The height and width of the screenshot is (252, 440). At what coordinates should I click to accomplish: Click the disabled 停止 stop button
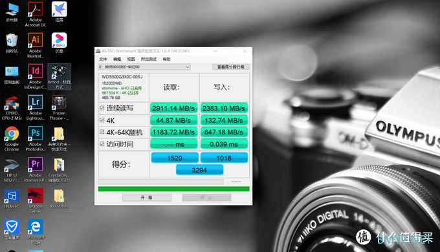point(206,197)
